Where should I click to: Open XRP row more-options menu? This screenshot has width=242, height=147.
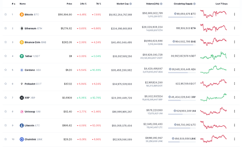(x=234, y=97)
